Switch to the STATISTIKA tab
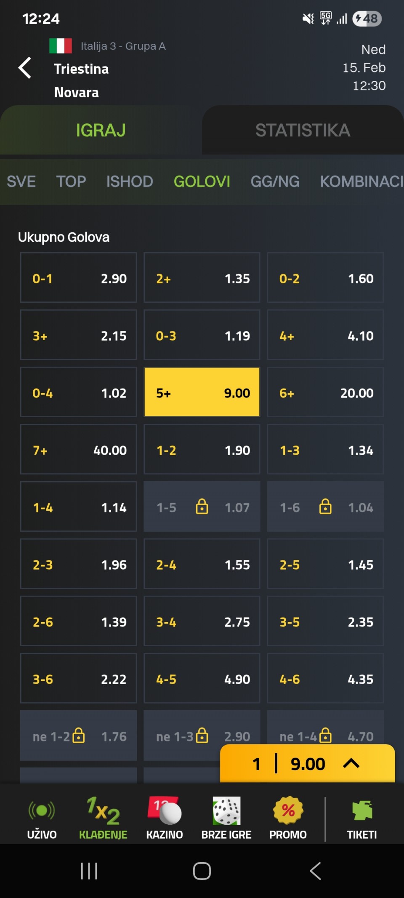 (x=303, y=130)
